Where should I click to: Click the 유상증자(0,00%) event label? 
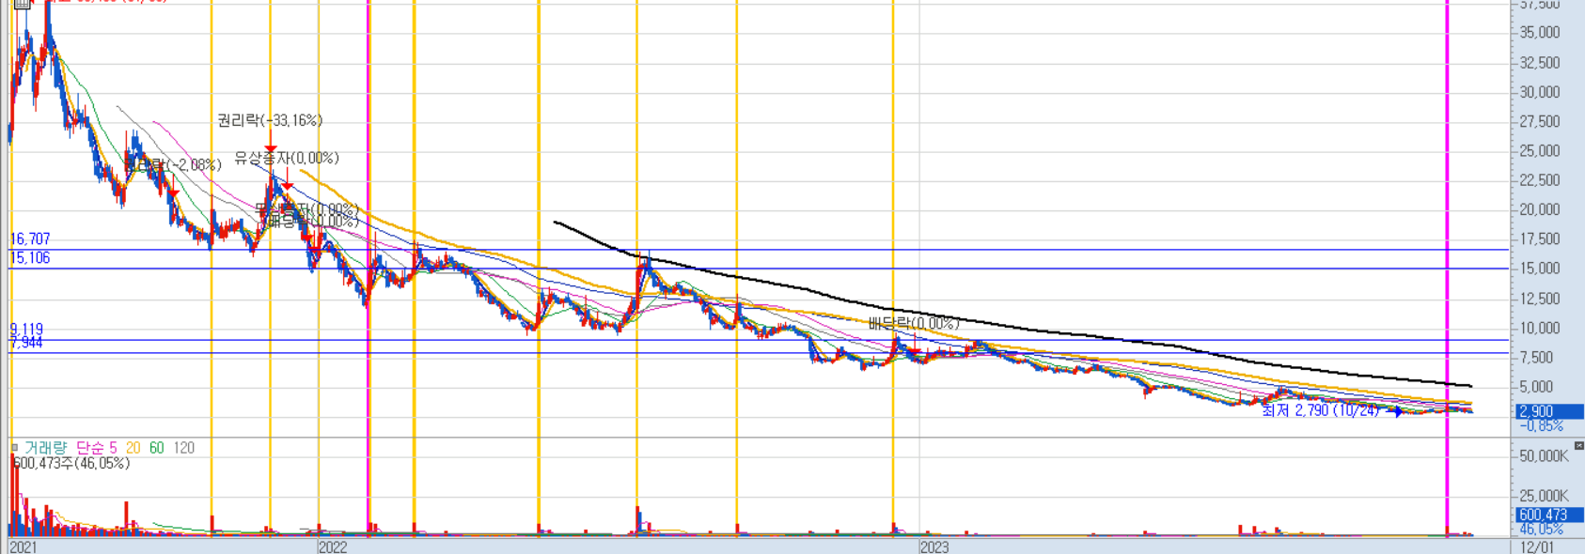tap(287, 158)
